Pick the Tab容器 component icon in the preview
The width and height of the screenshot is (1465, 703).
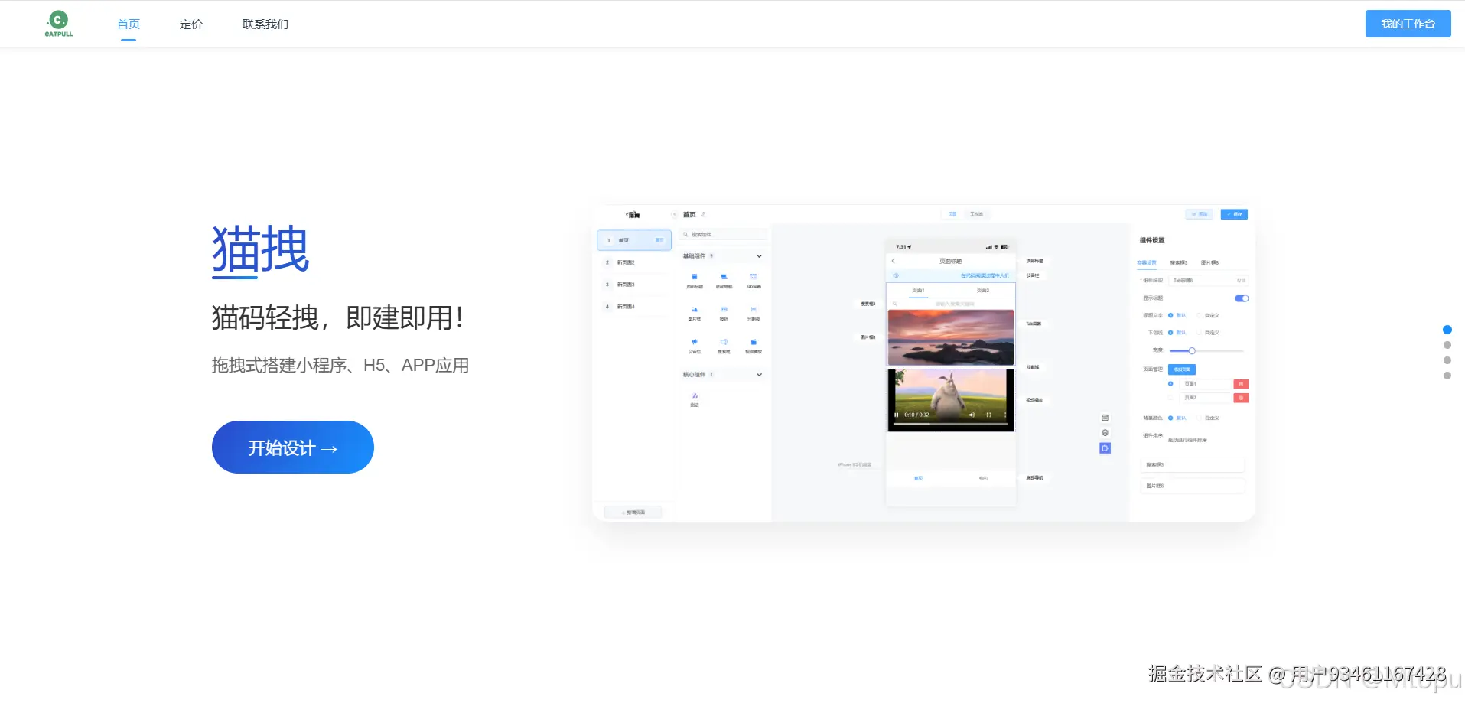tap(754, 277)
